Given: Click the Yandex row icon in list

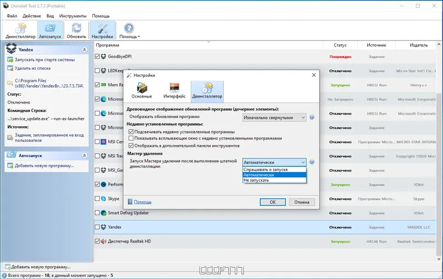Looking at the screenshot, I should [x=104, y=227].
